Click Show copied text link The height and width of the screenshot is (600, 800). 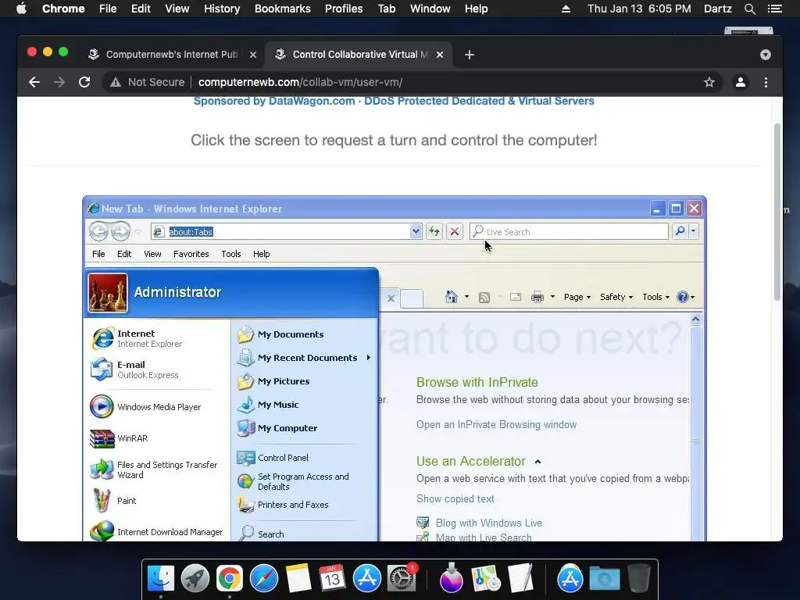455,498
